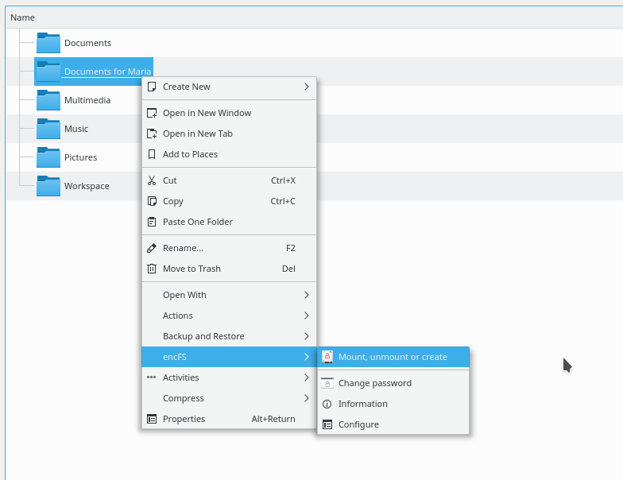The width and height of the screenshot is (623, 480).
Task: Click the Name column header
Action: click(22, 17)
